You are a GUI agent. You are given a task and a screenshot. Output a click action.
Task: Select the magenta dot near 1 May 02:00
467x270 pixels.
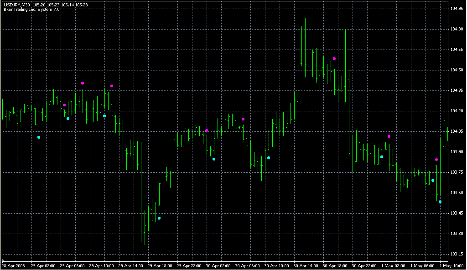389,136
